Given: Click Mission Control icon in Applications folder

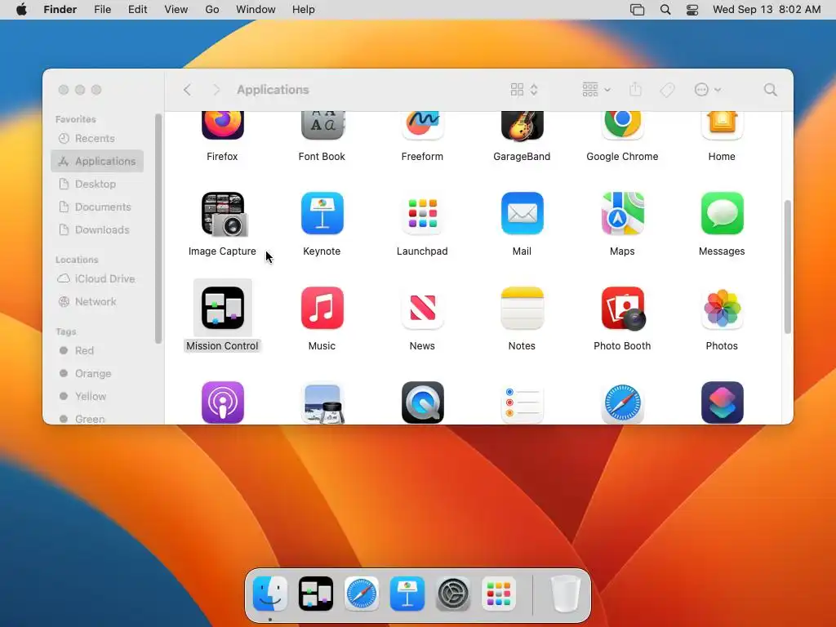Looking at the screenshot, I should (x=222, y=308).
